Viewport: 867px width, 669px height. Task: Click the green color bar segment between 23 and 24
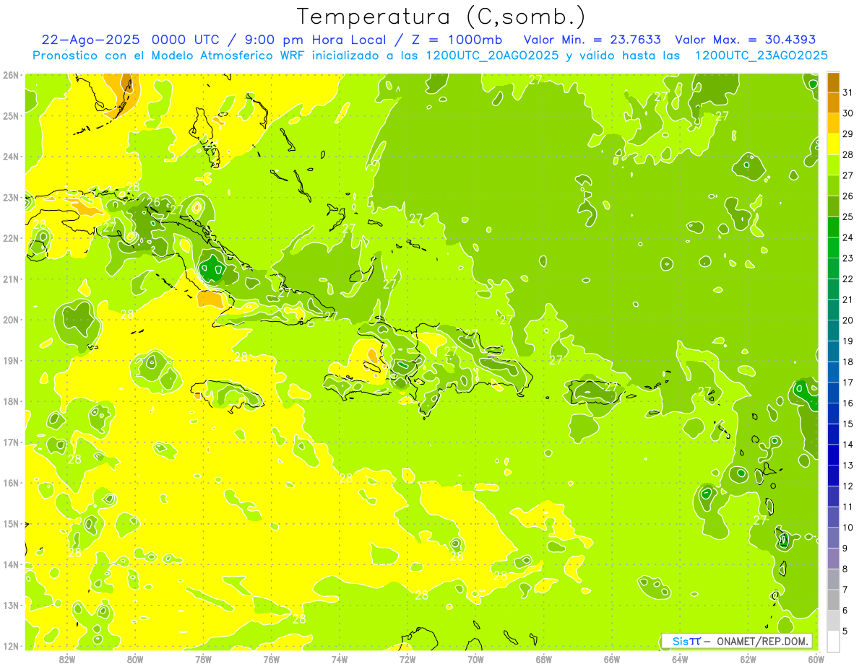[x=833, y=248]
